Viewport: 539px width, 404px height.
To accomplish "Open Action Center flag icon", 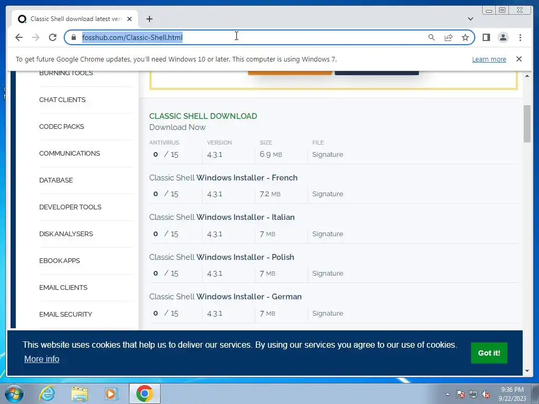I will 461,394.
